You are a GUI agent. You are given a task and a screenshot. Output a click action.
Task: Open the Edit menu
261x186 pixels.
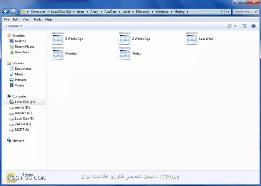pos(16,20)
